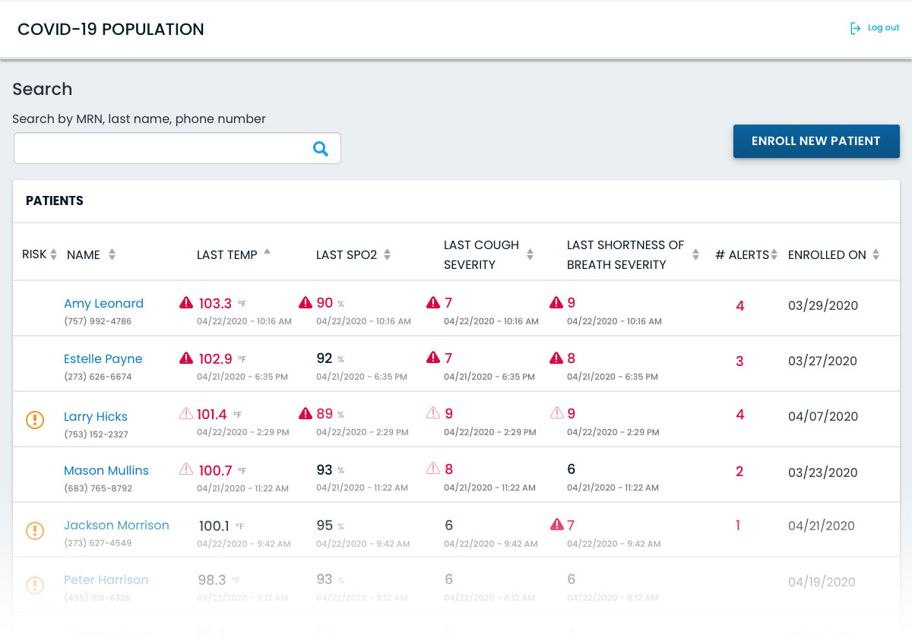Sort by Last SPO2 arrows
The image size is (912, 638).
[x=387, y=255]
